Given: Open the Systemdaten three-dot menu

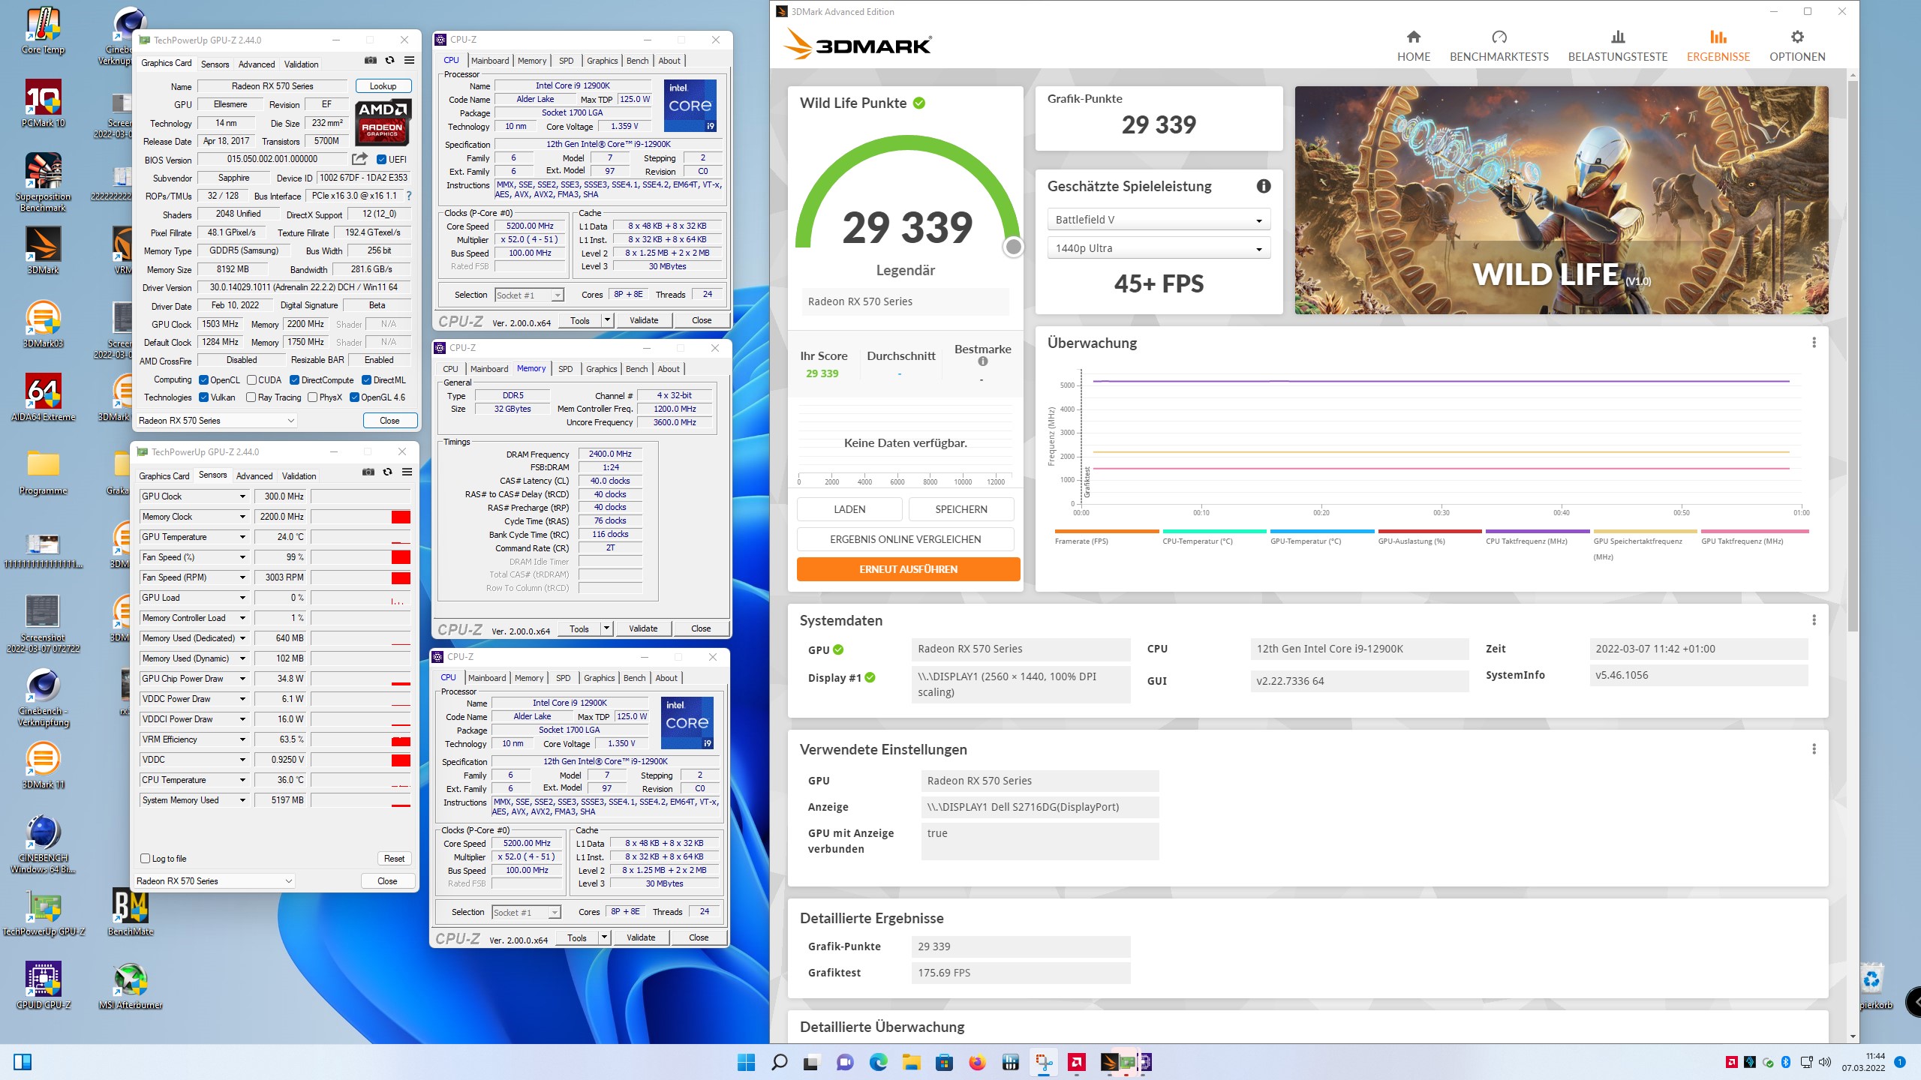Looking at the screenshot, I should click(1814, 620).
